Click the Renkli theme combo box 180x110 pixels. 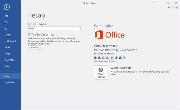tap(54, 28)
